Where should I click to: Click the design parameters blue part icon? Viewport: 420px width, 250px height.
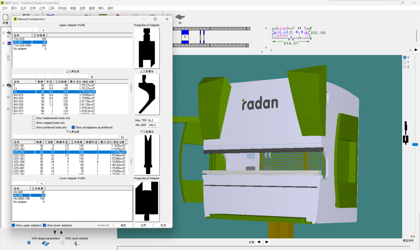pos(45,243)
